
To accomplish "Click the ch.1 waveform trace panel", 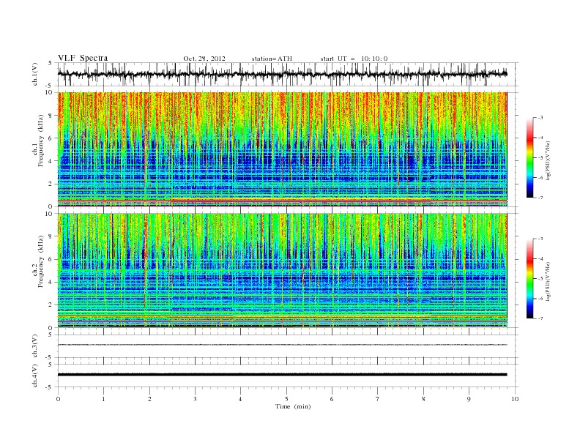I will point(288,74).
